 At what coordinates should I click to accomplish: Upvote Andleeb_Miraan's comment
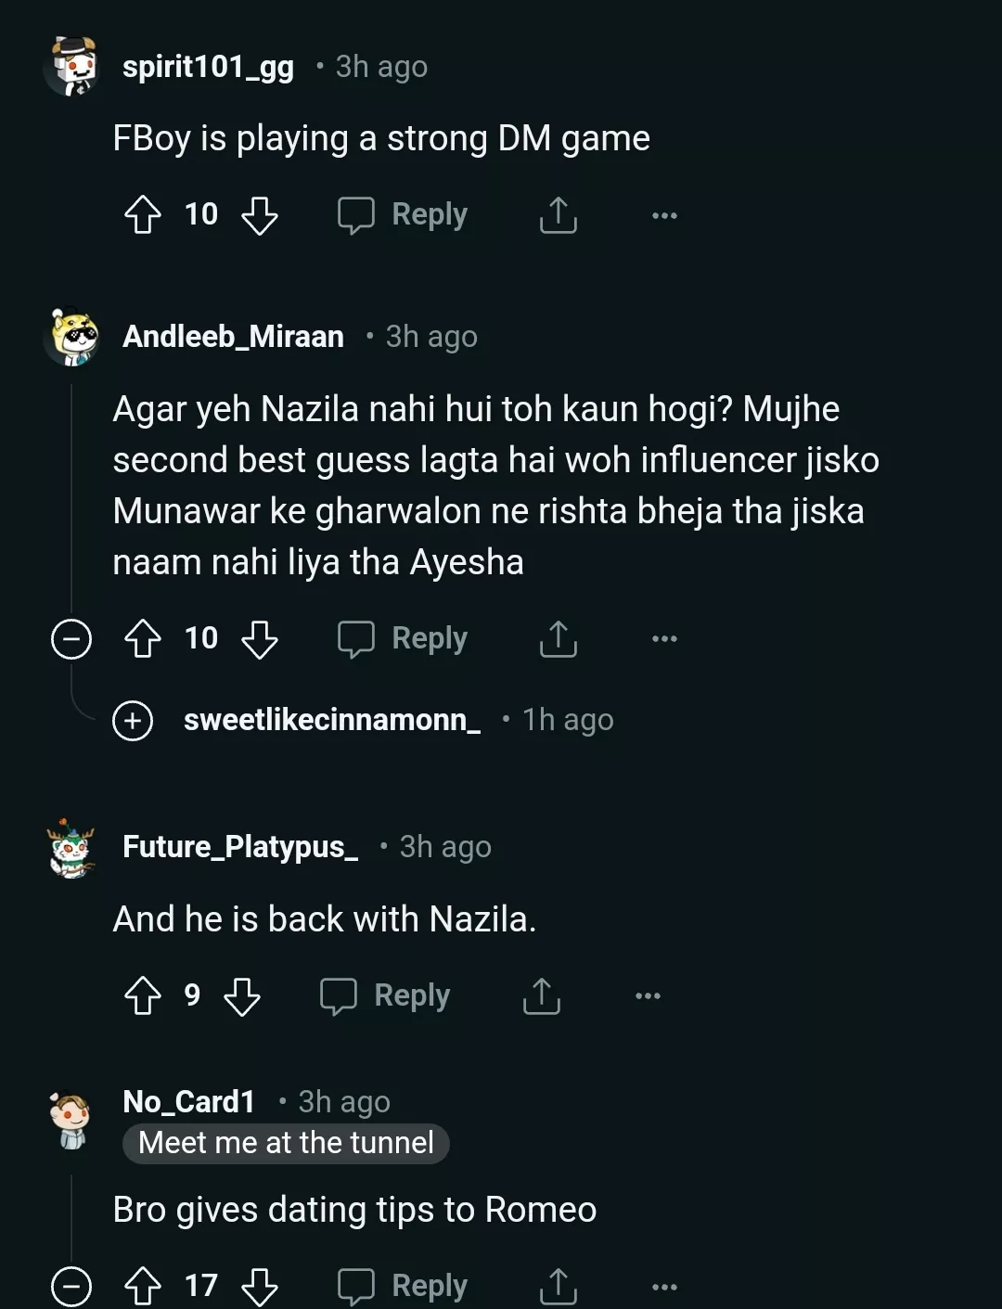[143, 638]
